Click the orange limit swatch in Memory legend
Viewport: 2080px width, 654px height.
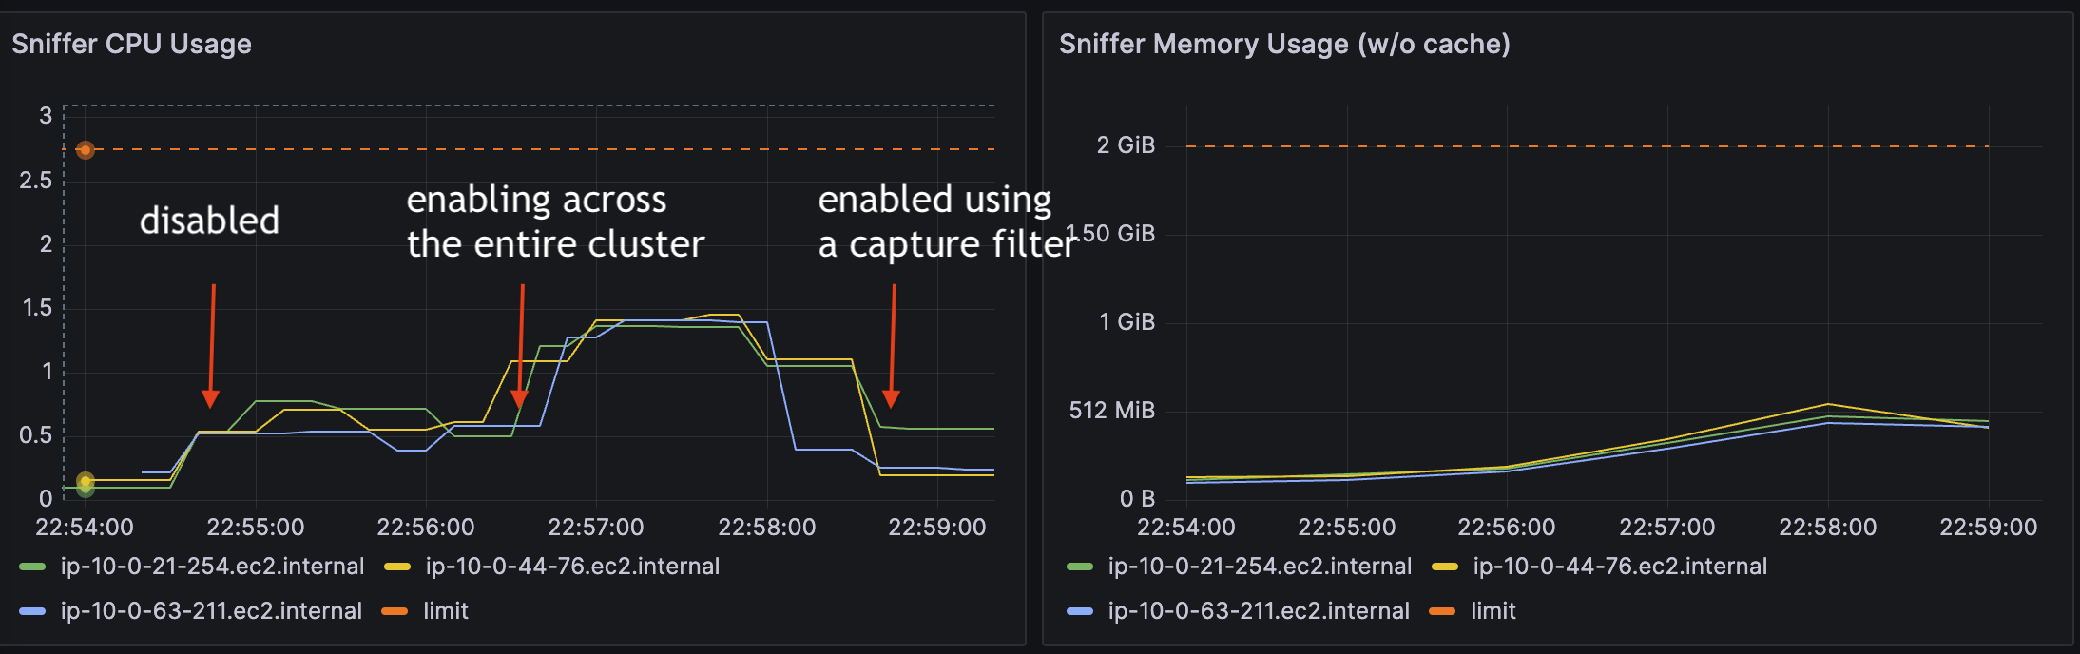click(1443, 612)
